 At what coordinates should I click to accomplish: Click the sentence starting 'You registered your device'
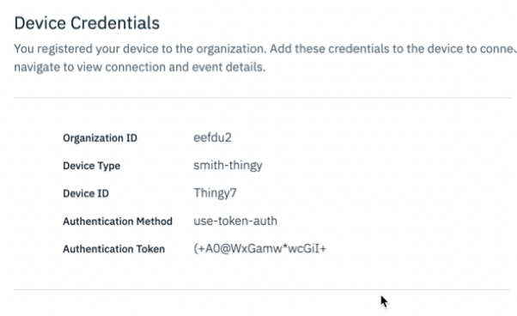tap(140, 49)
